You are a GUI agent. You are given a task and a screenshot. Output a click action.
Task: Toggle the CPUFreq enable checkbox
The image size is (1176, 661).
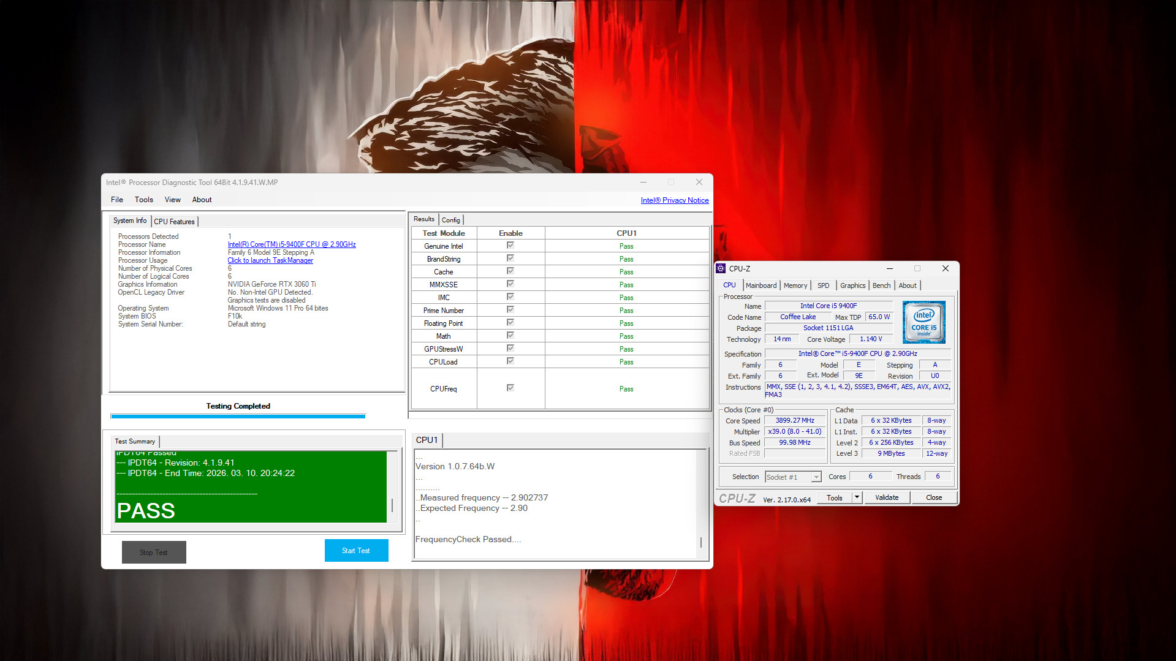pyautogui.click(x=510, y=388)
